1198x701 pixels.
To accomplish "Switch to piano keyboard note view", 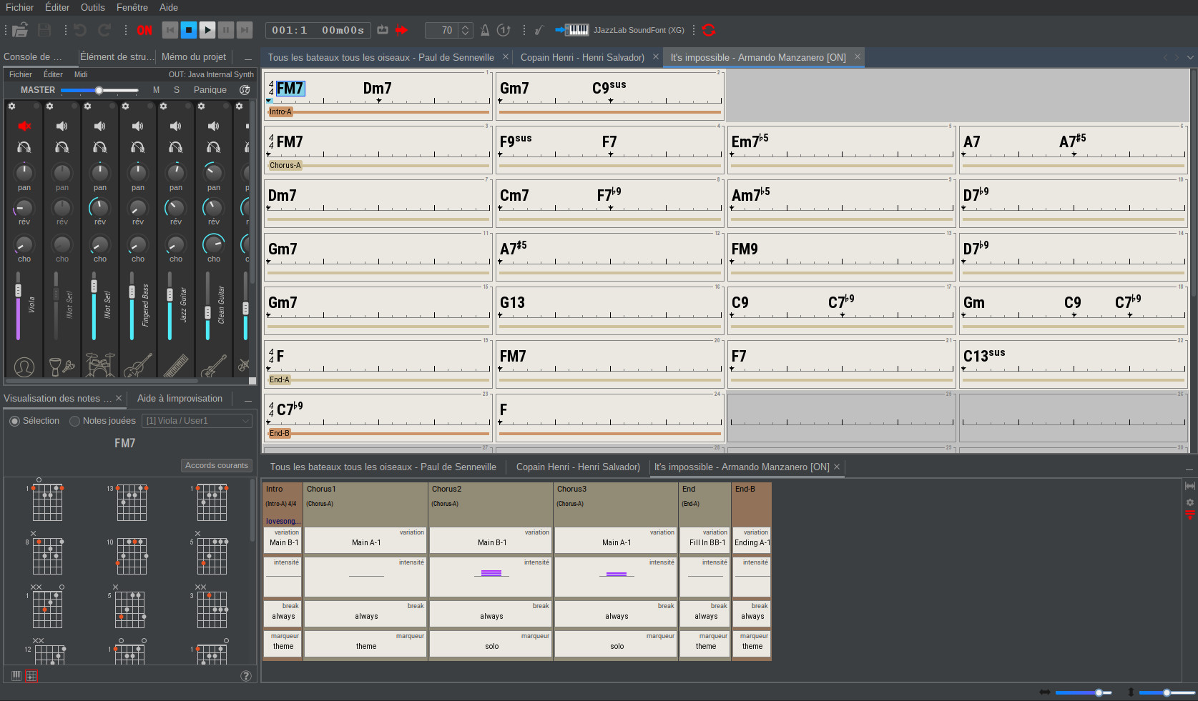I will [x=16, y=675].
